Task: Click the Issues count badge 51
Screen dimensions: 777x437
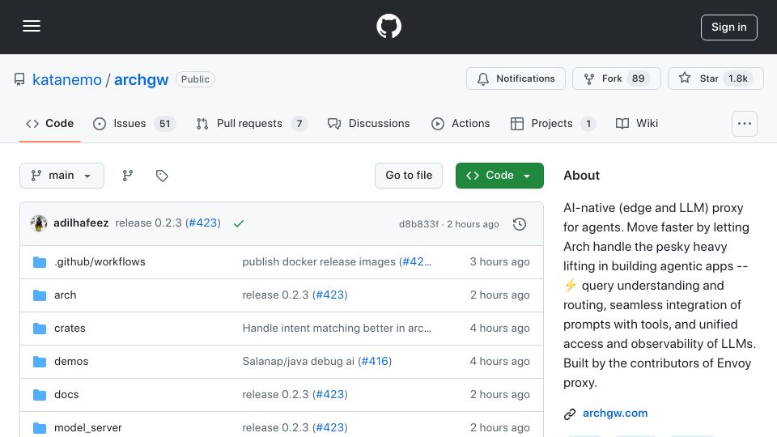Action: point(164,124)
